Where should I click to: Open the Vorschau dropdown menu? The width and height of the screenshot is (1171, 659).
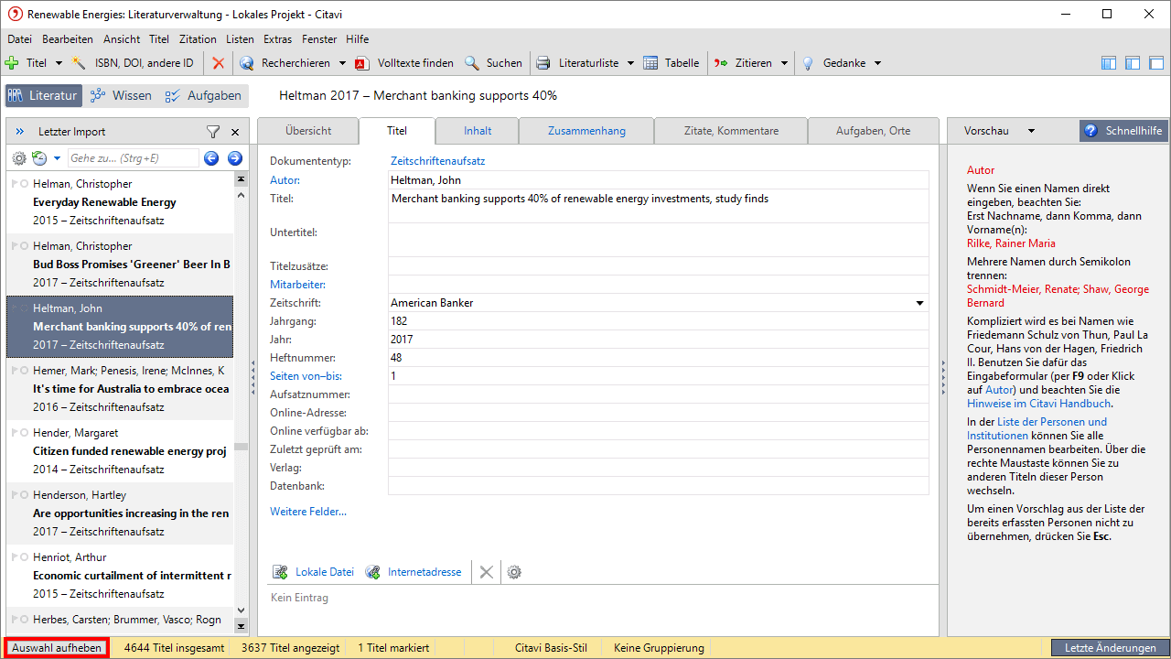1031,131
